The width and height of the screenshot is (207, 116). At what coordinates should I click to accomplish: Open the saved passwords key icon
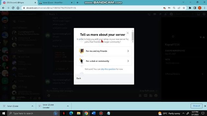pyautogui.click(x=169, y=8)
